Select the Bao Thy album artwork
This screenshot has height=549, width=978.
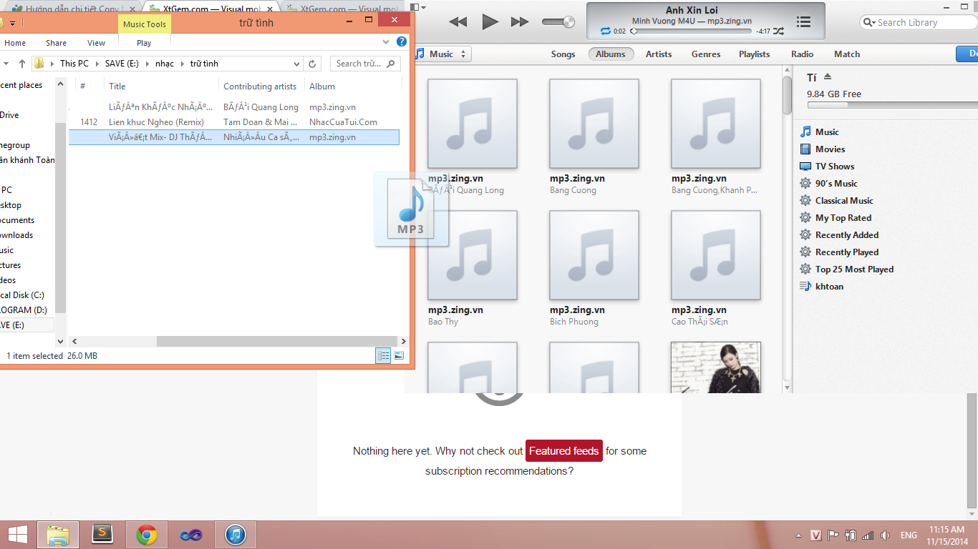[x=473, y=254]
